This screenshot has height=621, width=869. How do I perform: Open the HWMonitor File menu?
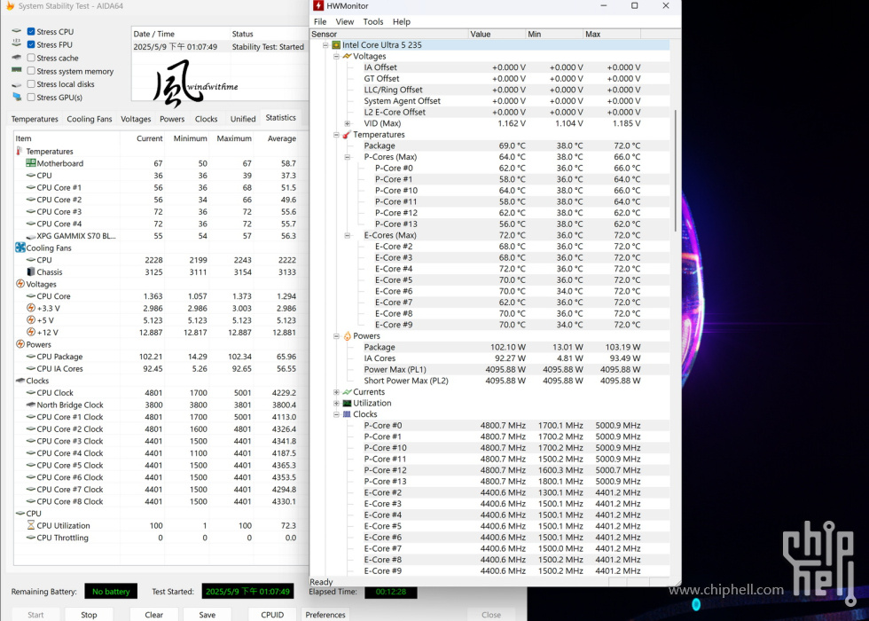(320, 21)
